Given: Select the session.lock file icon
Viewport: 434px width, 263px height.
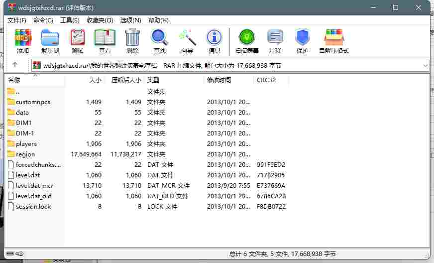Looking at the screenshot, I should [11, 206].
